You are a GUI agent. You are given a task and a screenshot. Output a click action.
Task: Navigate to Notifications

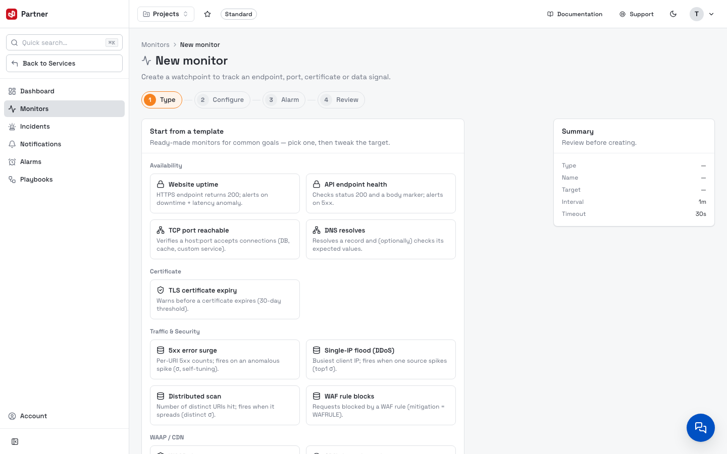[64, 144]
